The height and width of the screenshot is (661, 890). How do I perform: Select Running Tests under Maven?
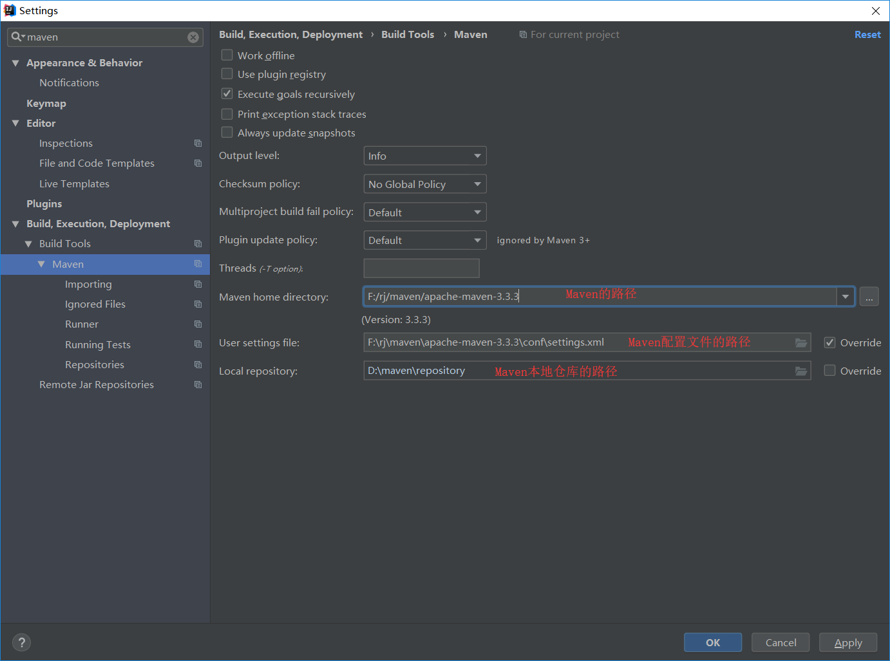[x=98, y=345]
